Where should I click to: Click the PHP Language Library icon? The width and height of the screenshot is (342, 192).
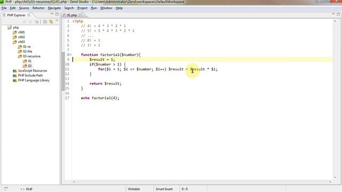(14, 81)
